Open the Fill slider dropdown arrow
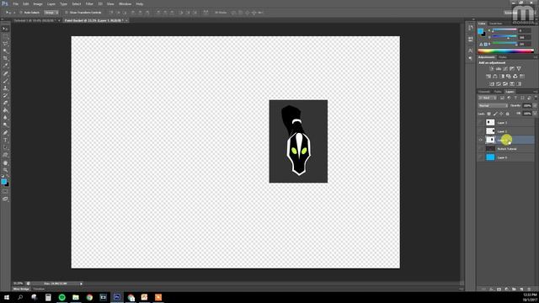The height and width of the screenshot is (303, 539). (535, 114)
